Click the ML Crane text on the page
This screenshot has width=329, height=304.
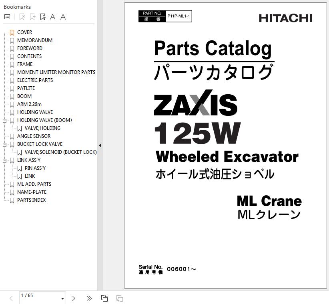tap(269, 201)
